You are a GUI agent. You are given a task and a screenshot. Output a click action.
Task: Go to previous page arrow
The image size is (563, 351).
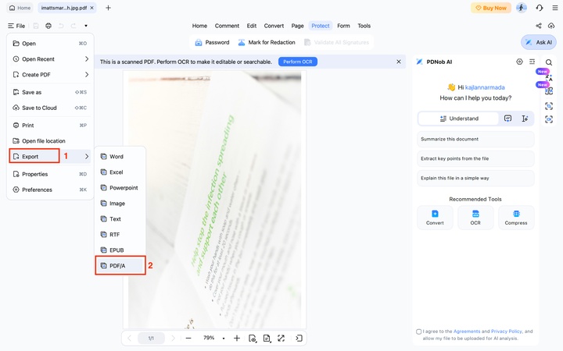coord(130,338)
